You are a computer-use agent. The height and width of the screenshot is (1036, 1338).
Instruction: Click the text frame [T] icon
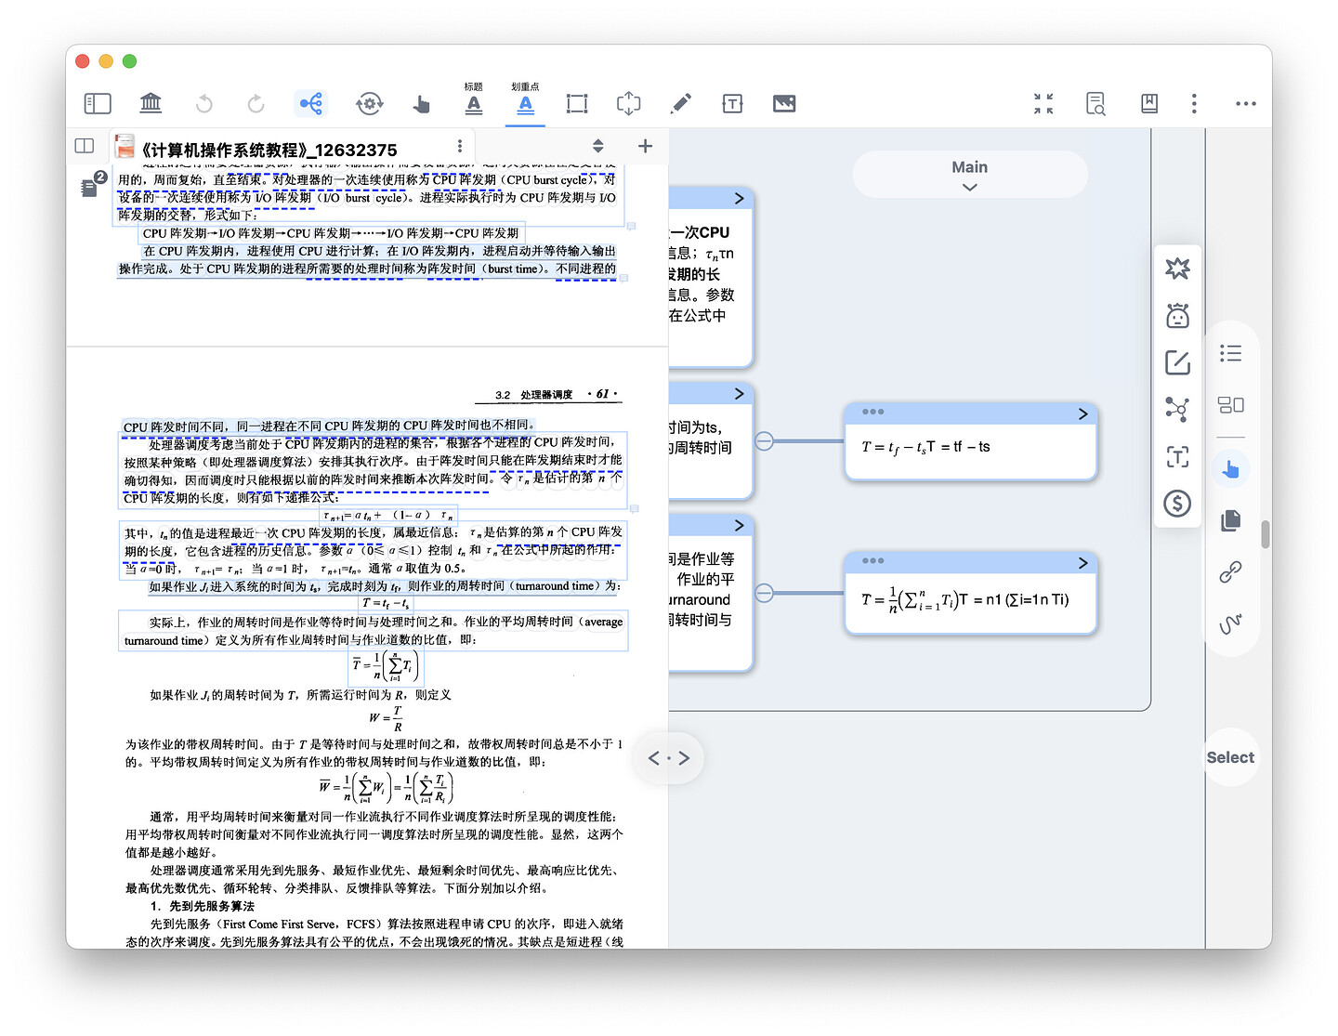click(1177, 456)
